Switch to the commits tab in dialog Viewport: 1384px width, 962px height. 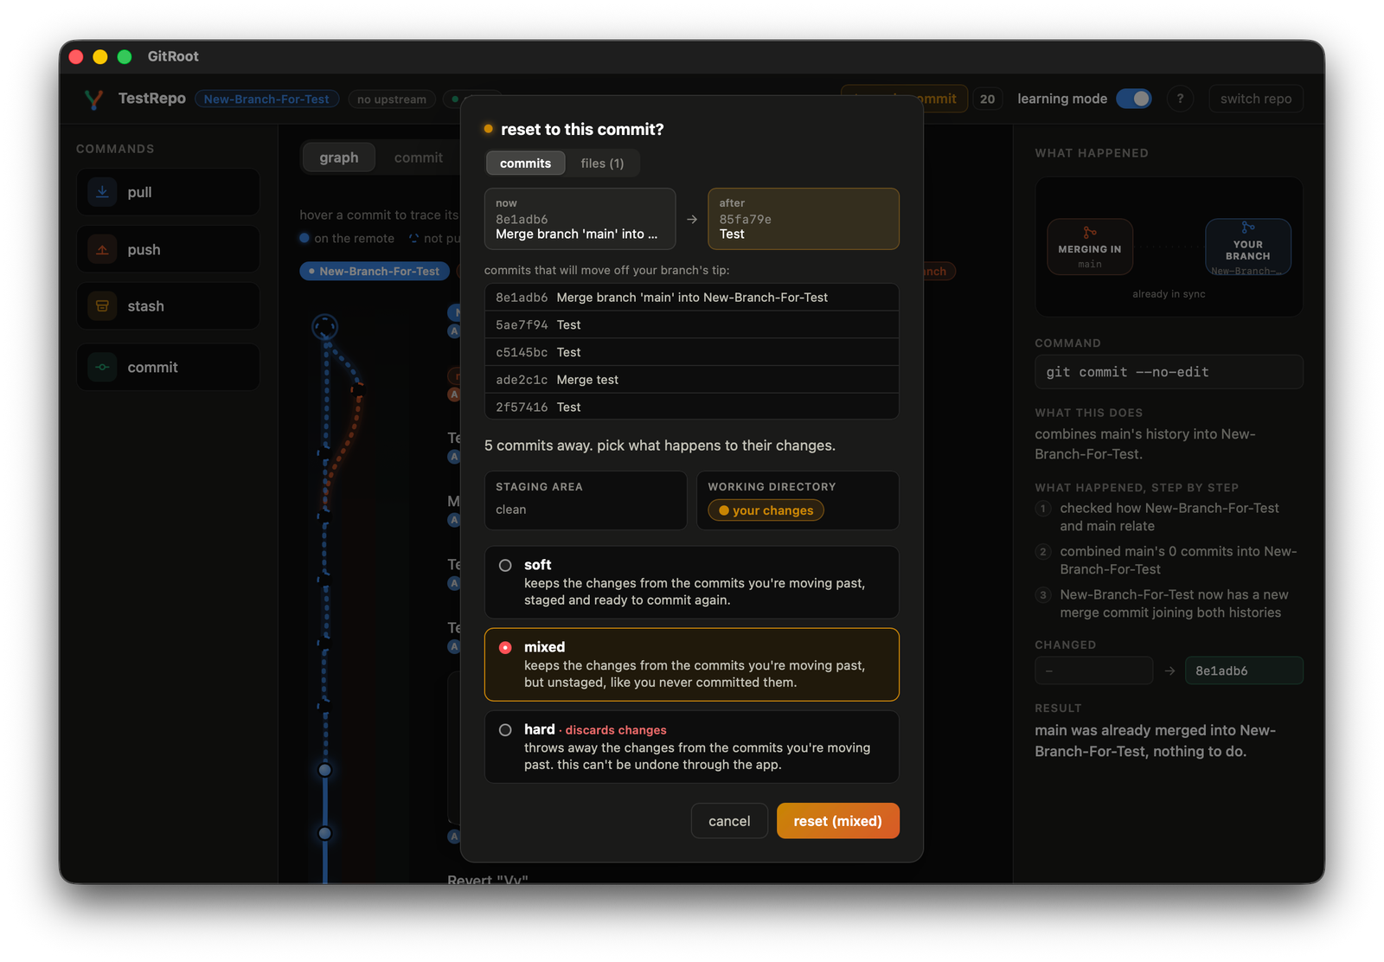point(525,164)
